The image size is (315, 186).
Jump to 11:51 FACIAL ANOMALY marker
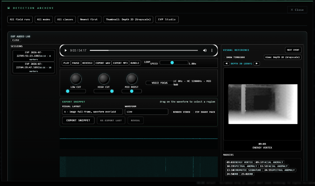point(273,166)
